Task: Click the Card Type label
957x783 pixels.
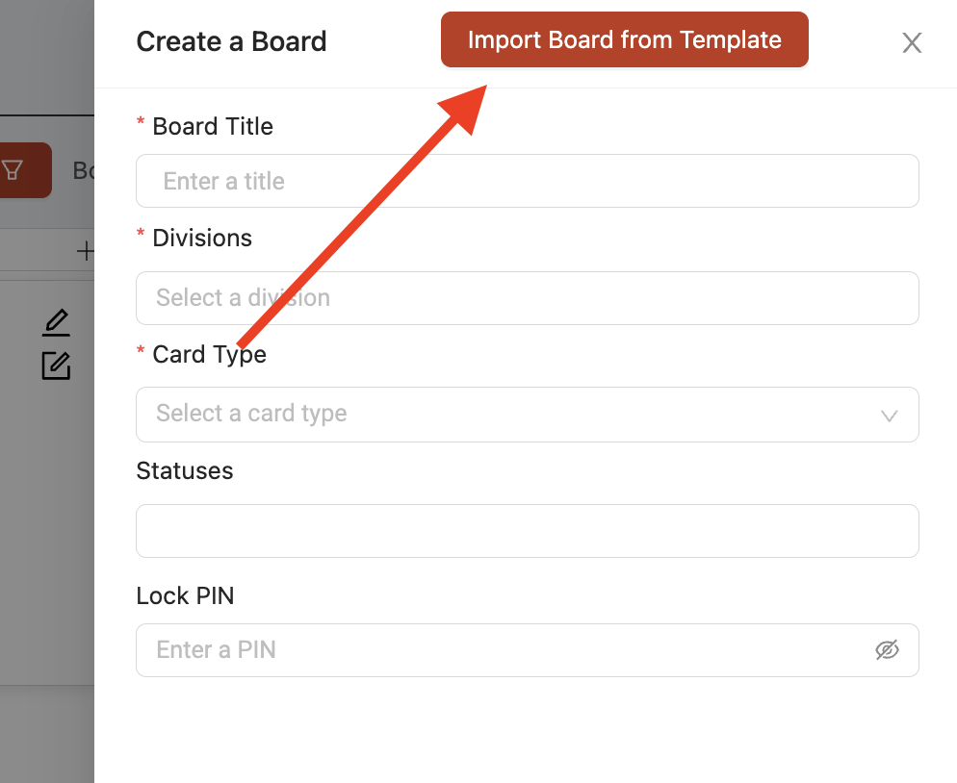Action: (209, 354)
